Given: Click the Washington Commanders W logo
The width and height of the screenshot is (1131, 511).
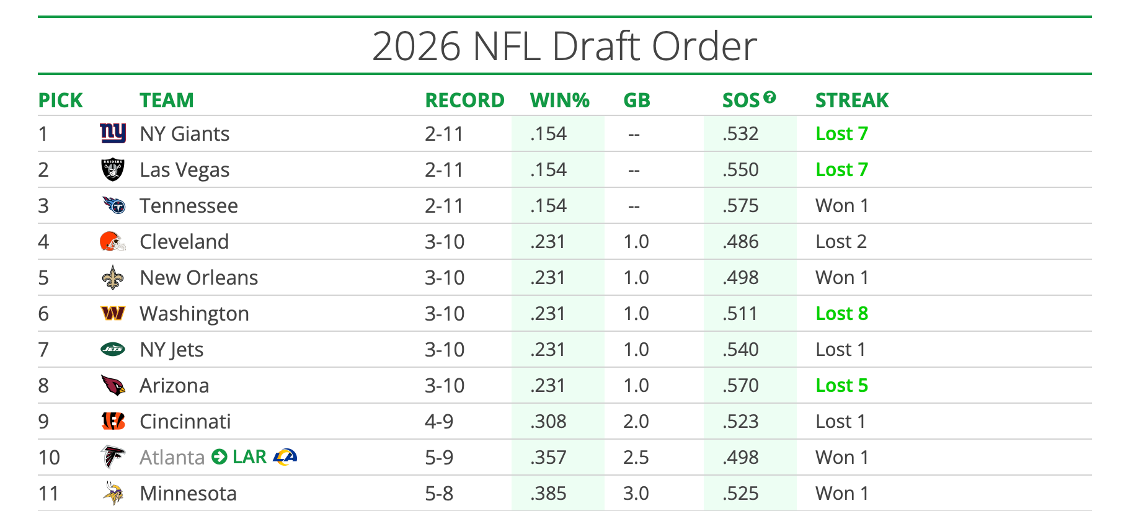Looking at the screenshot, I should 113,313.
